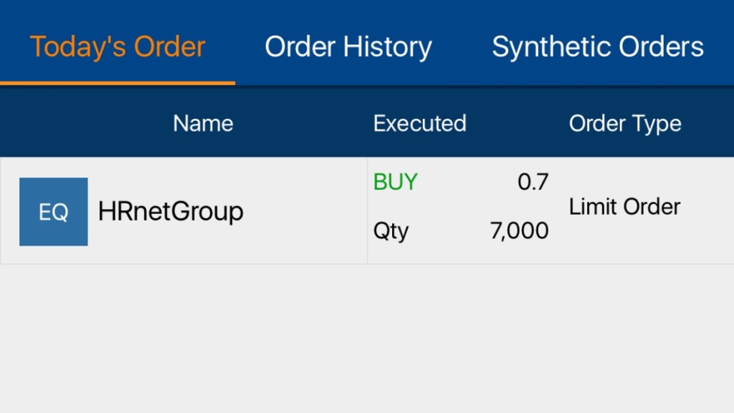Sort by the Executed column header

click(419, 123)
